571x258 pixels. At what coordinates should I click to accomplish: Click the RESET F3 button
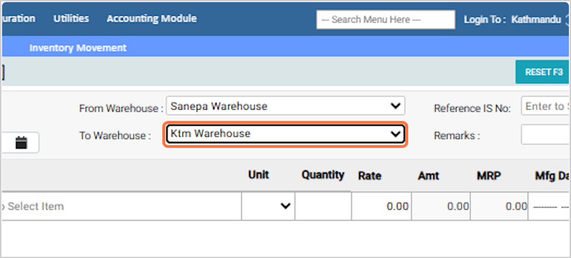pos(543,72)
